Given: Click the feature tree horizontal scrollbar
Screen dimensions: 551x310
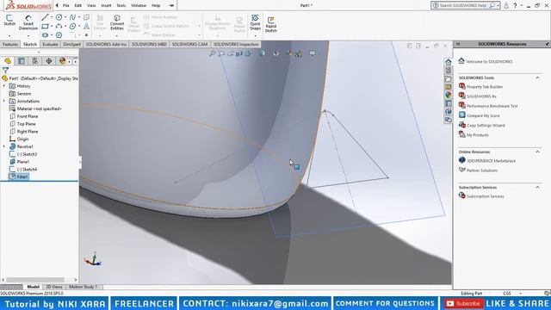Looking at the screenshot, I should pyautogui.click(x=35, y=280).
